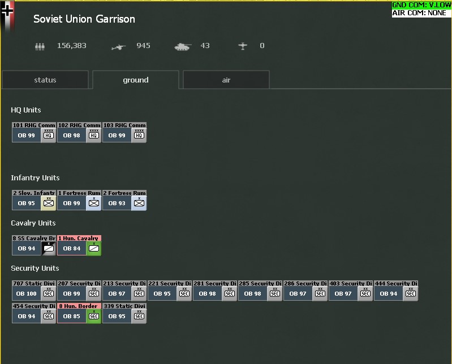The width and height of the screenshot is (452, 364).
Task: Open the 102 RHG Comm OB 98 button
Action: click(71, 135)
